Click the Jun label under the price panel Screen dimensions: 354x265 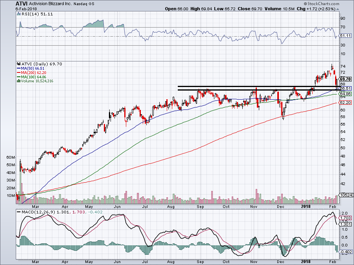click(117, 206)
